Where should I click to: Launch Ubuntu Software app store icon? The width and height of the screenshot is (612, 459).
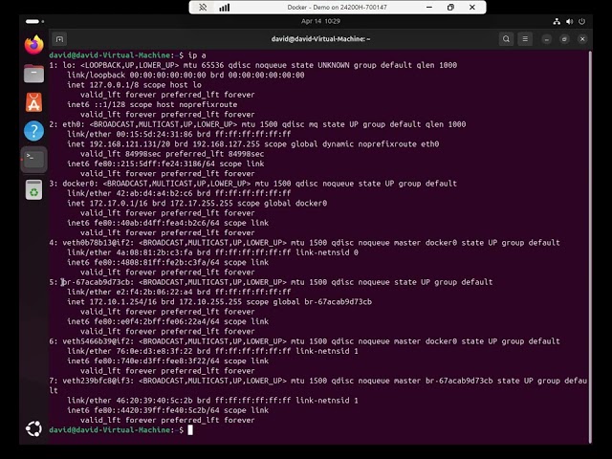tap(34, 102)
